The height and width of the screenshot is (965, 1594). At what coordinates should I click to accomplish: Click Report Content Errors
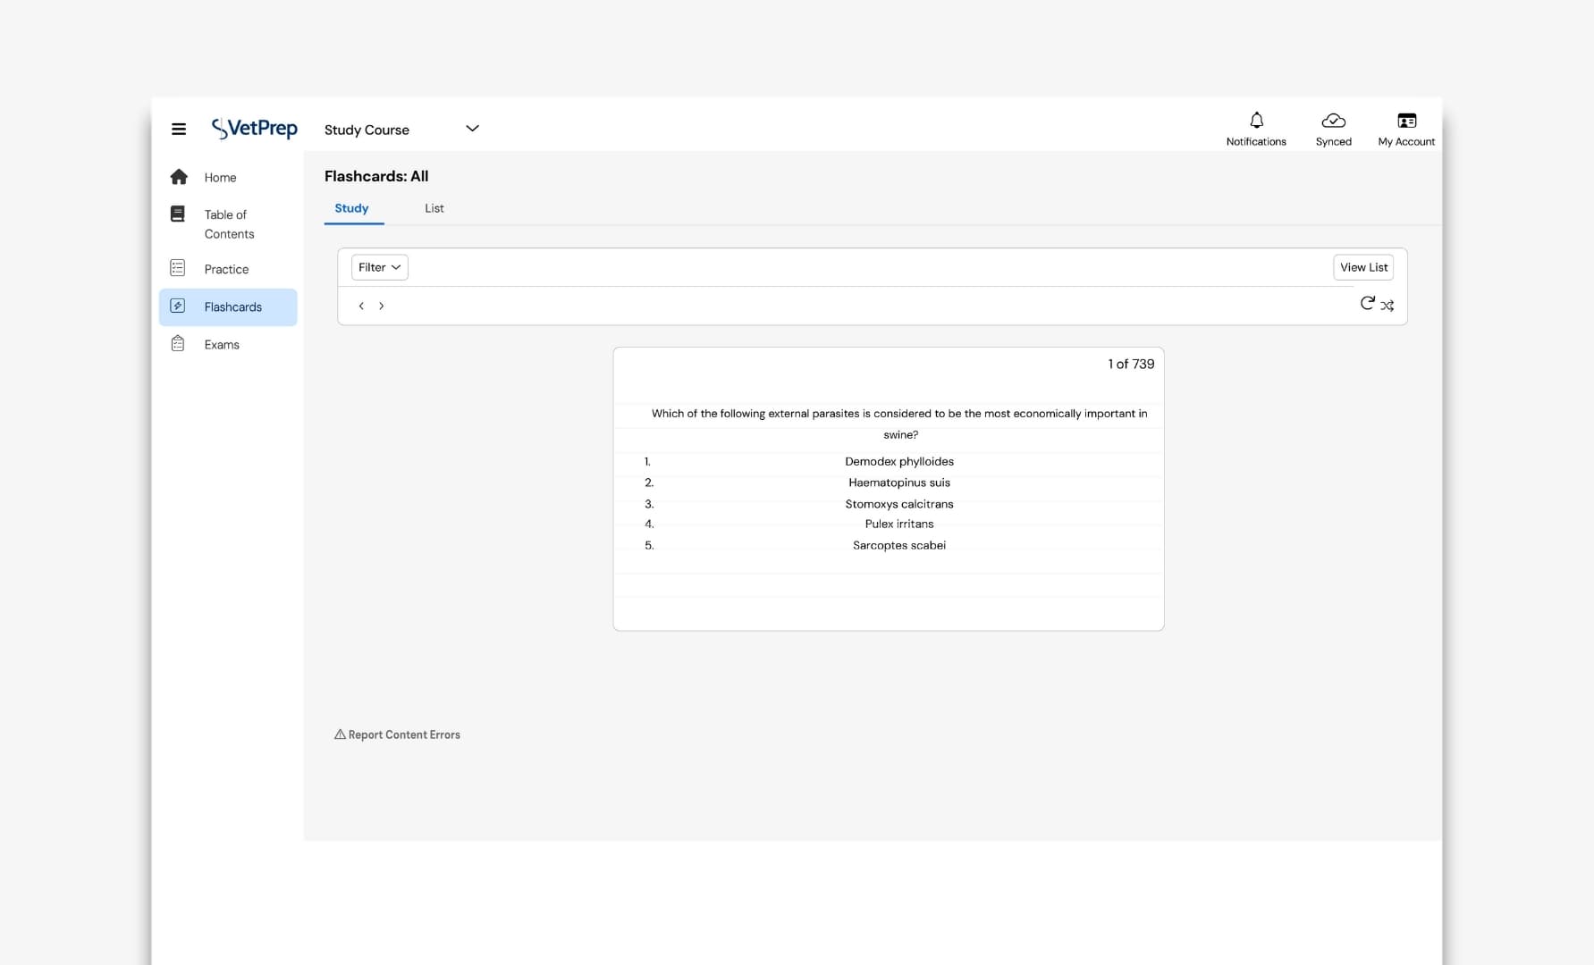click(397, 734)
